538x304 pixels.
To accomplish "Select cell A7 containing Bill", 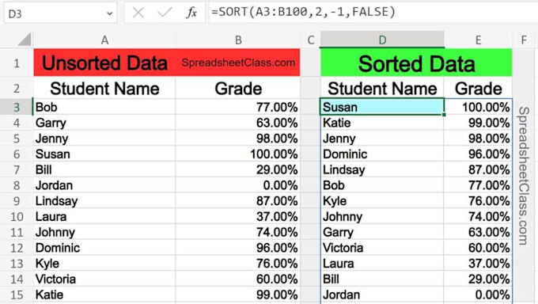I will tap(104, 169).
